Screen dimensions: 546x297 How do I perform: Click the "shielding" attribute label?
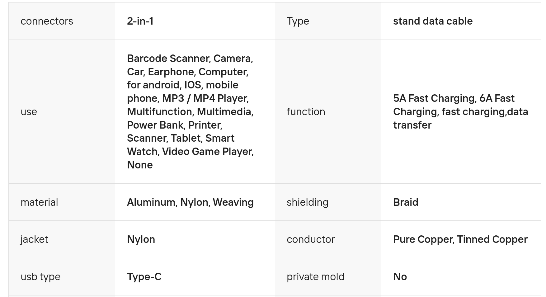(307, 202)
